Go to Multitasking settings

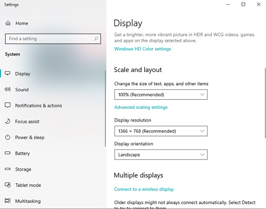[x=53, y=201]
